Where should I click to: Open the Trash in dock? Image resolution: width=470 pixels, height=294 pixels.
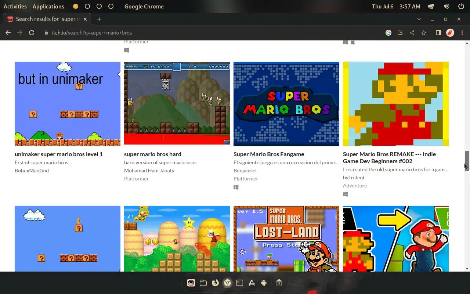coord(279,283)
